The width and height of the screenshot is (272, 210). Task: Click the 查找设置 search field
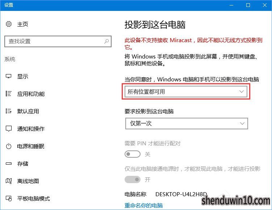click(58, 41)
